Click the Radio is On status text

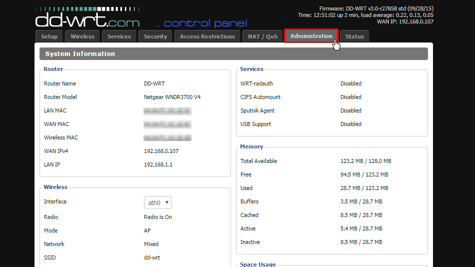(x=158, y=217)
